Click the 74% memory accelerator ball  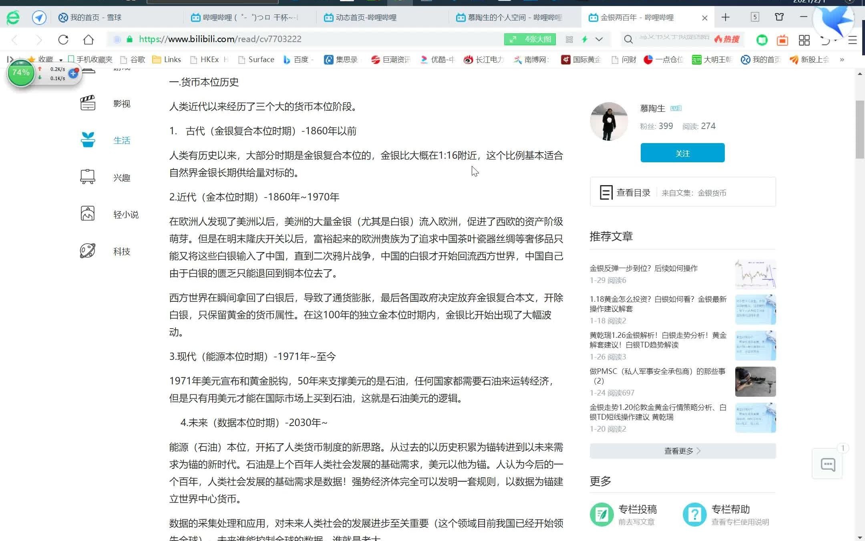[x=21, y=73]
